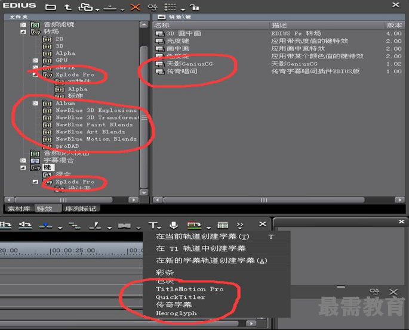The height and width of the screenshot is (330, 409).
Task: Open the view mode dropdown arrow
Action: pyautogui.click(x=183, y=10)
